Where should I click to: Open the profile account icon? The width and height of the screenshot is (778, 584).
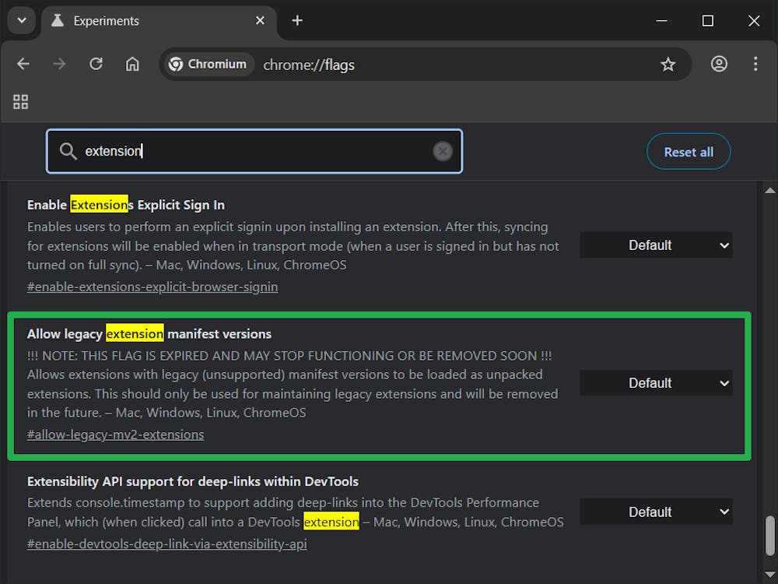coord(719,64)
